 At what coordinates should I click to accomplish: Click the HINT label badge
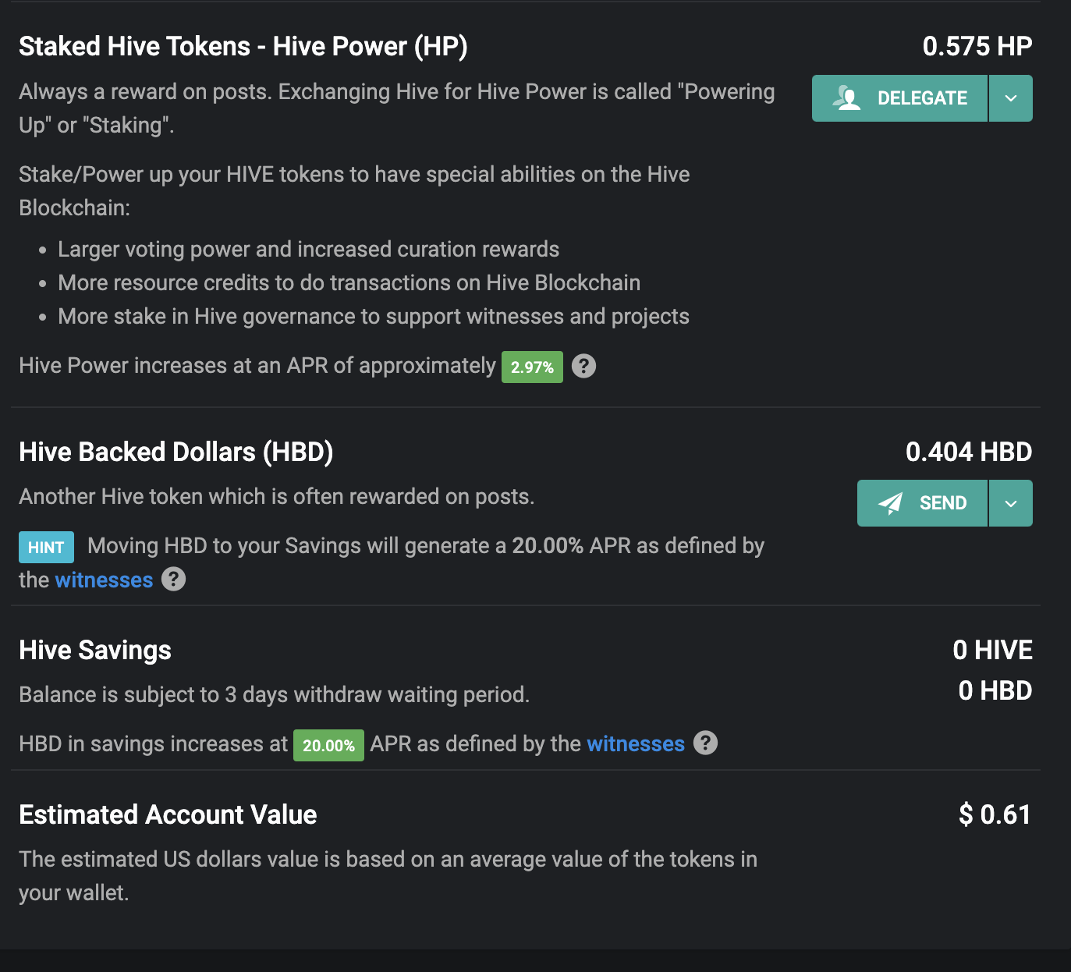tap(46, 548)
